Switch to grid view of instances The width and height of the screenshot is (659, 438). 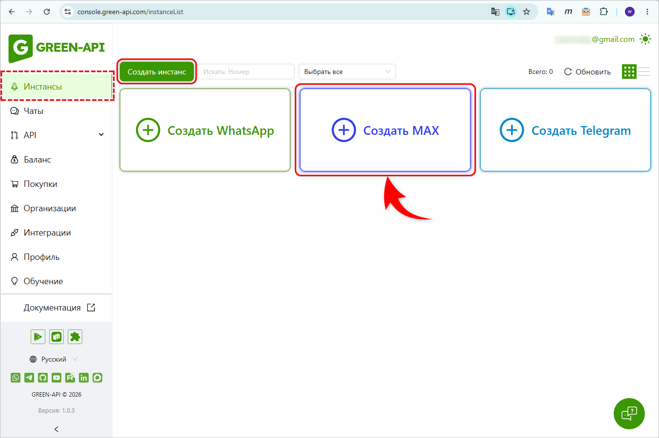tap(629, 72)
